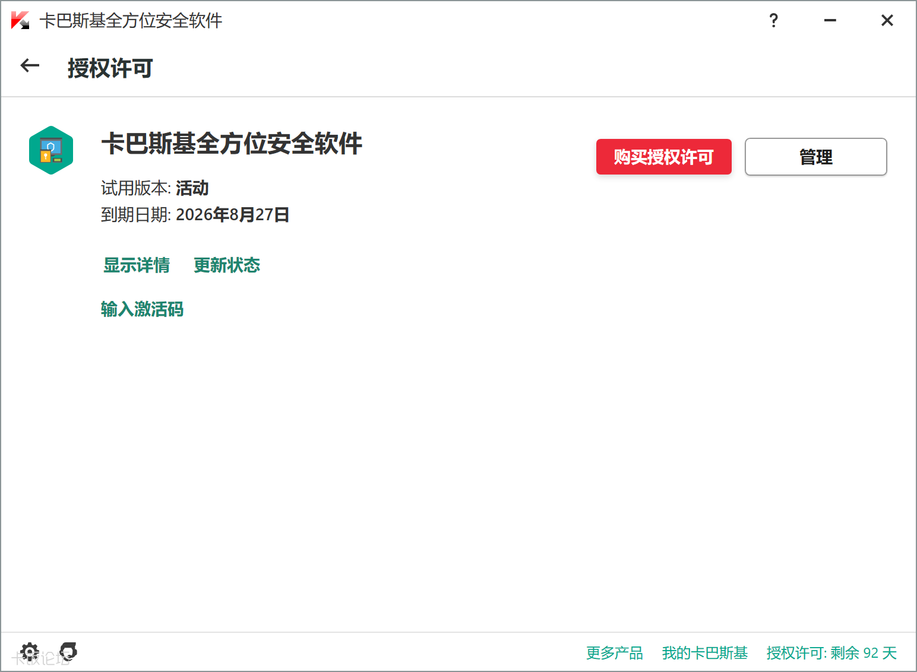Click the 管理 button
This screenshot has height=672, width=917.
coord(816,157)
